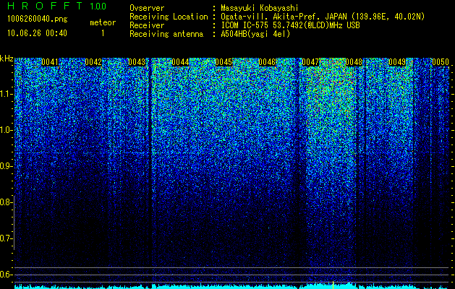Image resolution: width=455 pixels, height=289 pixels.
Task: Click the 0050 time marker
Action: point(441,62)
